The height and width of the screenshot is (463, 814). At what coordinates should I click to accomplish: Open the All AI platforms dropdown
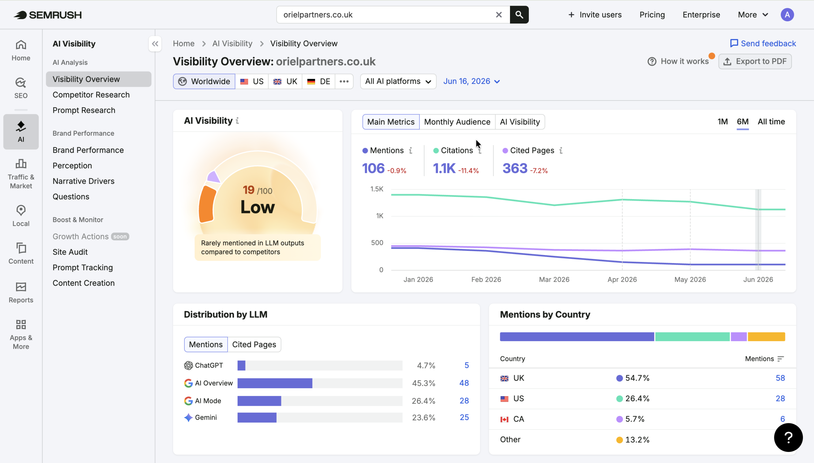[x=398, y=81]
